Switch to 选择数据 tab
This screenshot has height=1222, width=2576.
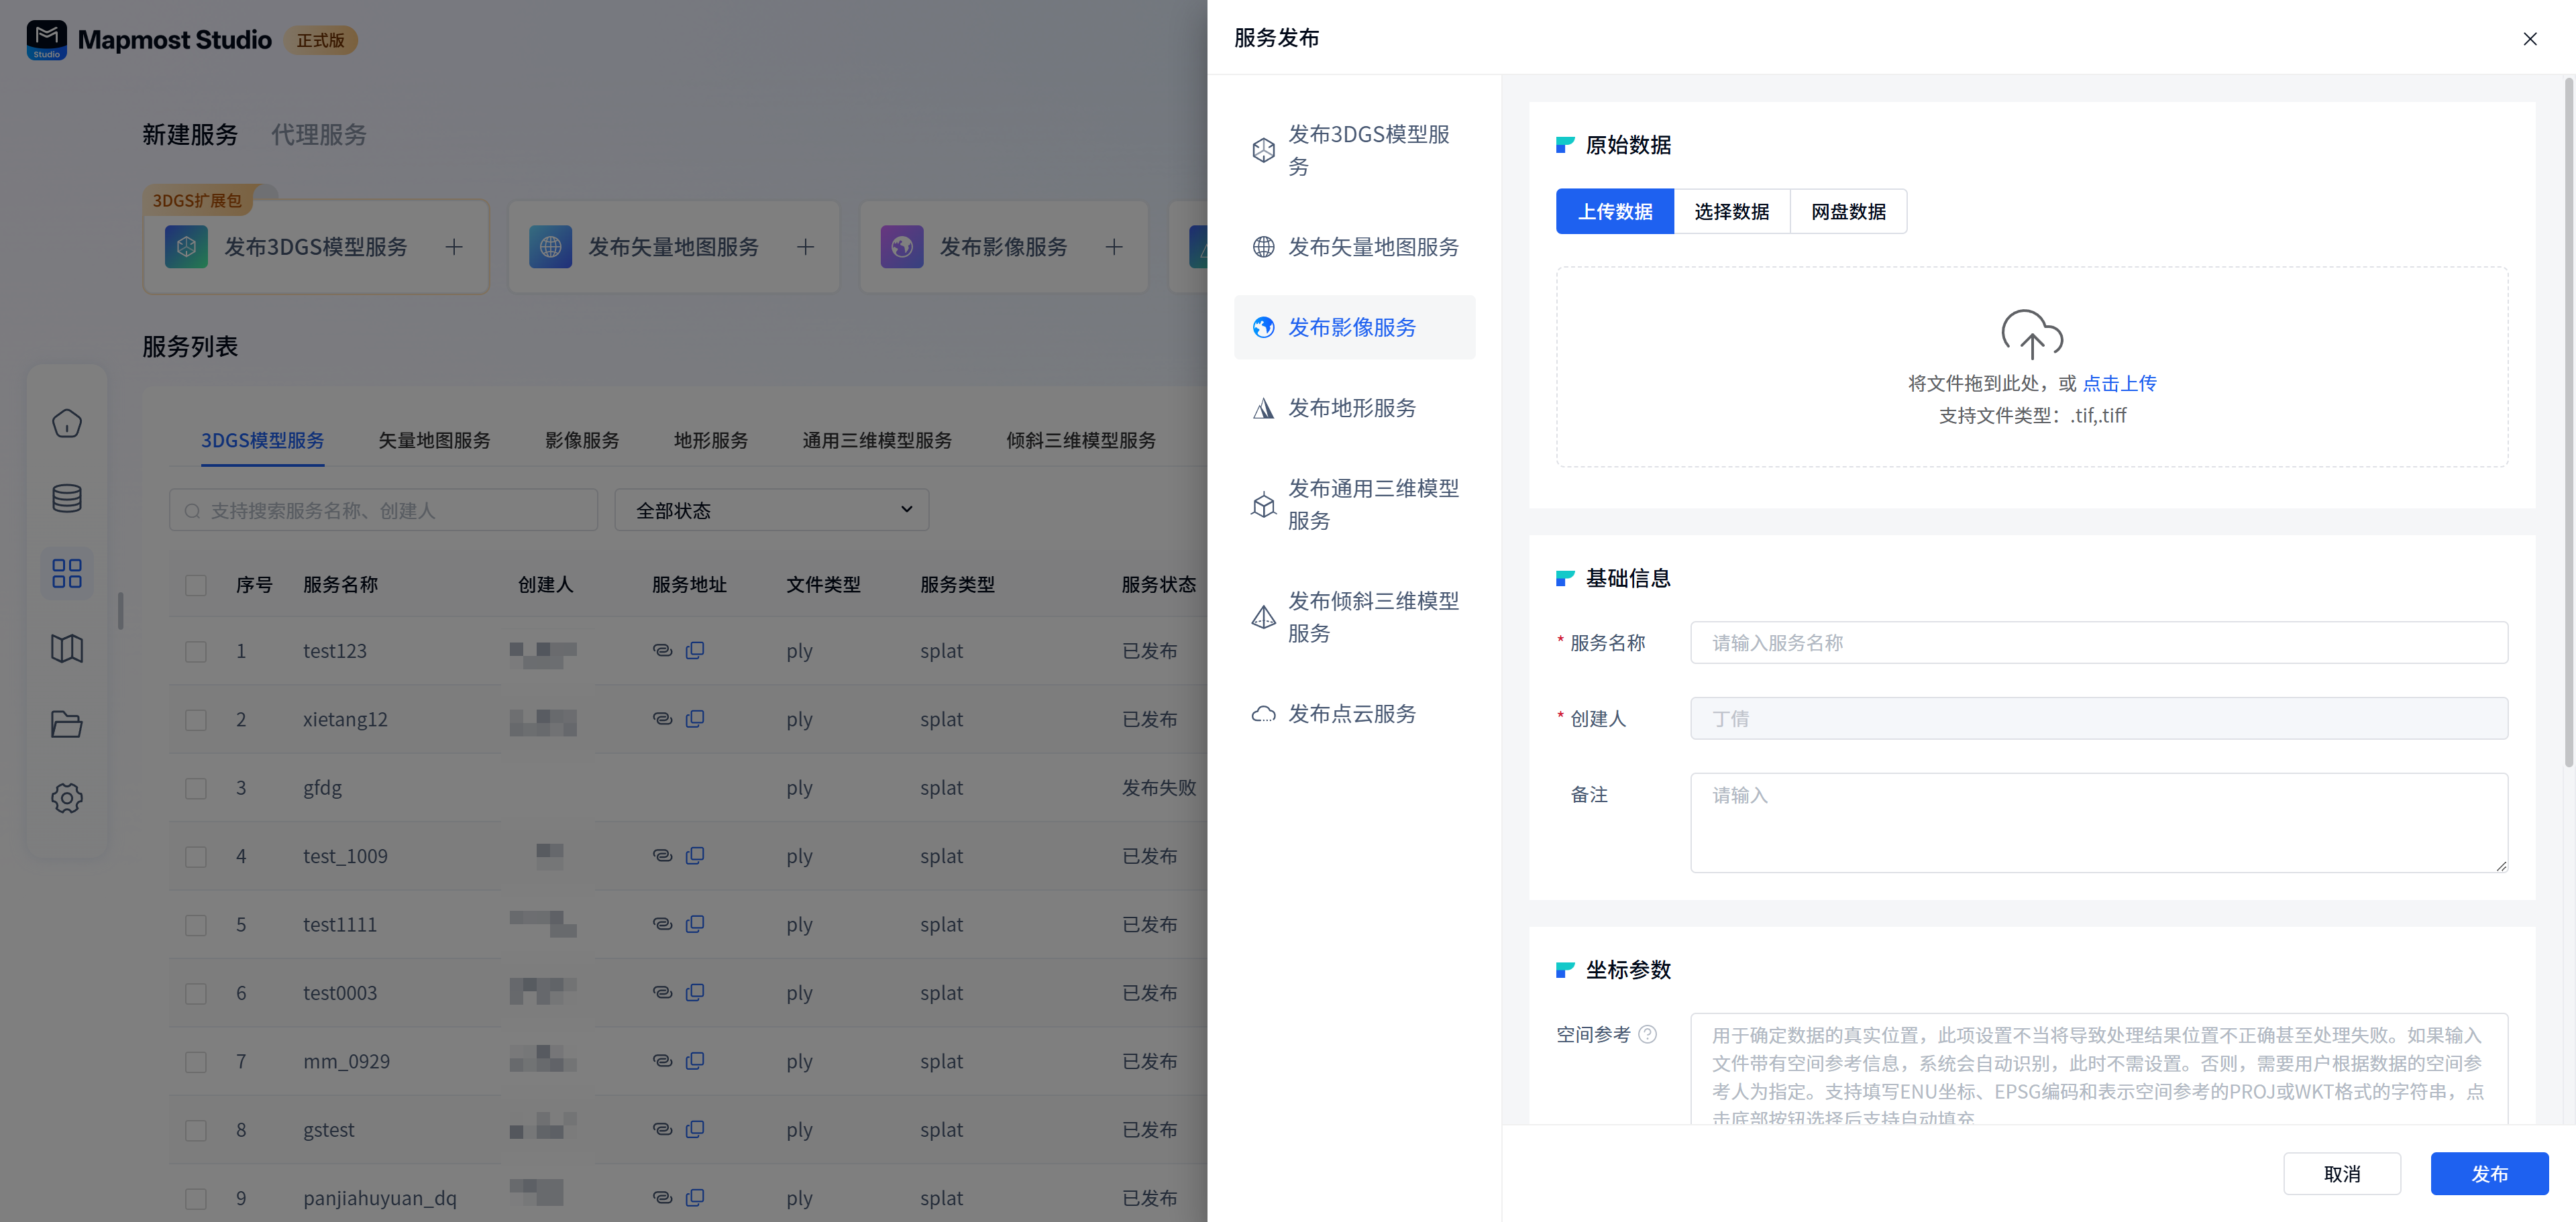click(1731, 211)
